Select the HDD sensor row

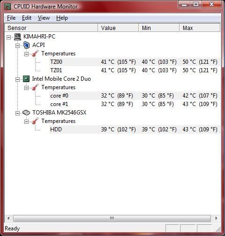(135, 129)
